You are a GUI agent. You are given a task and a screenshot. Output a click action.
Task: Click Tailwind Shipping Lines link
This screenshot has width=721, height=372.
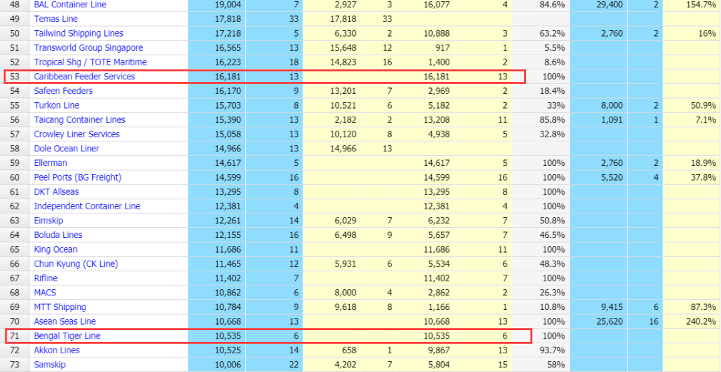[x=79, y=33]
